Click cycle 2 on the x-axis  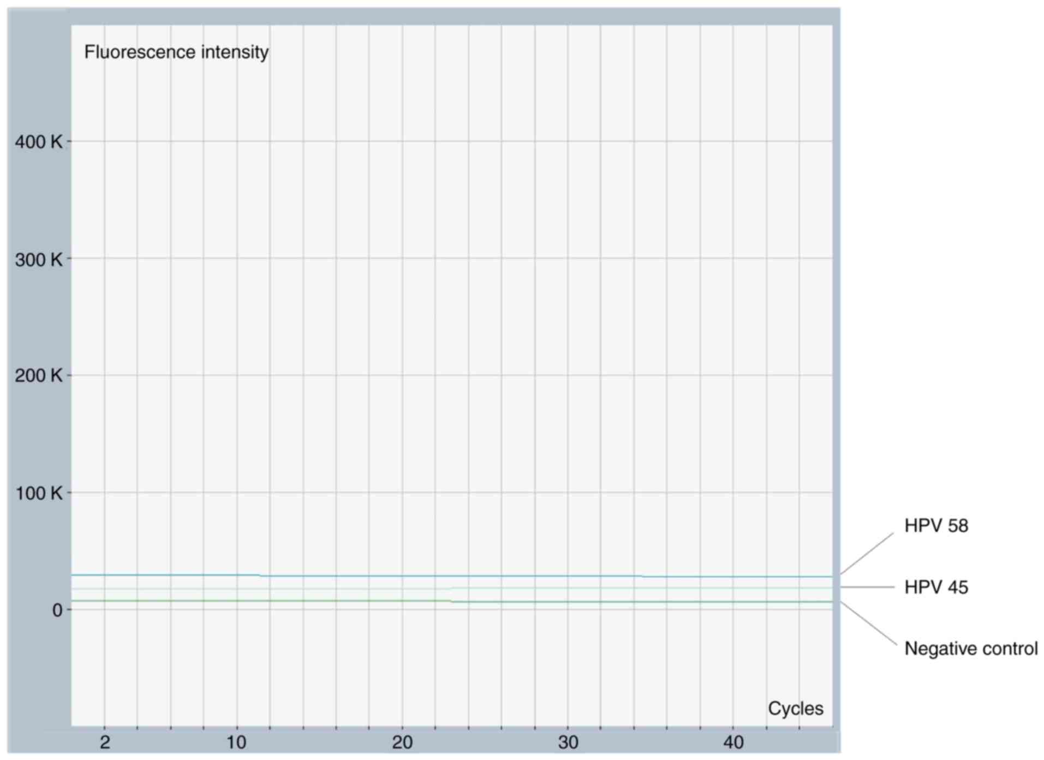click(x=105, y=743)
